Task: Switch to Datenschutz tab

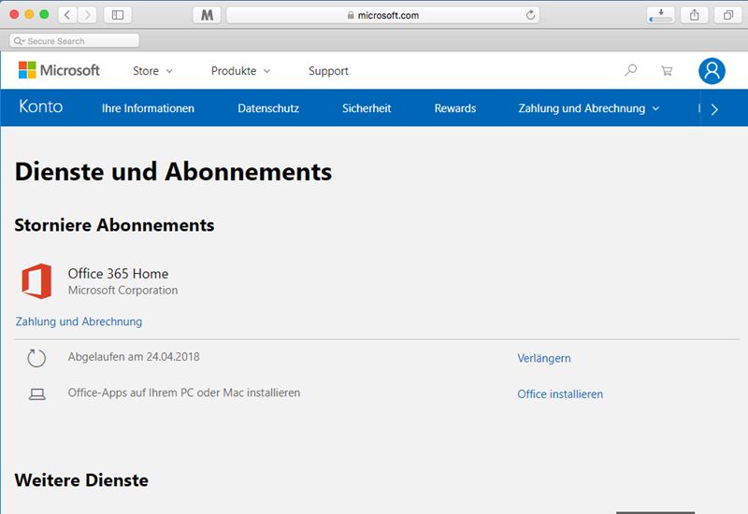Action: 268,108
